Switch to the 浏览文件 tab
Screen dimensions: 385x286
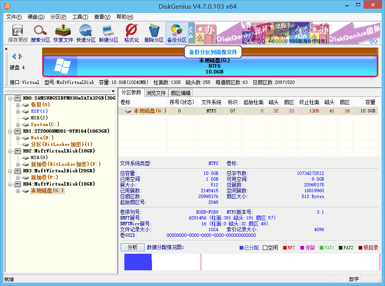click(x=156, y=93)
